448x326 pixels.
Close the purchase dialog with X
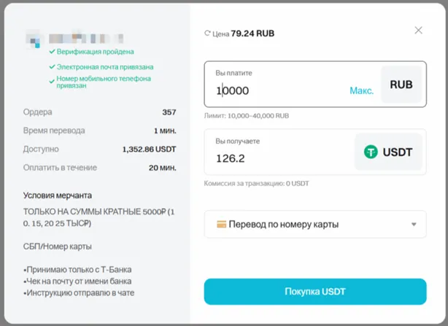click(x=418, y=31)
